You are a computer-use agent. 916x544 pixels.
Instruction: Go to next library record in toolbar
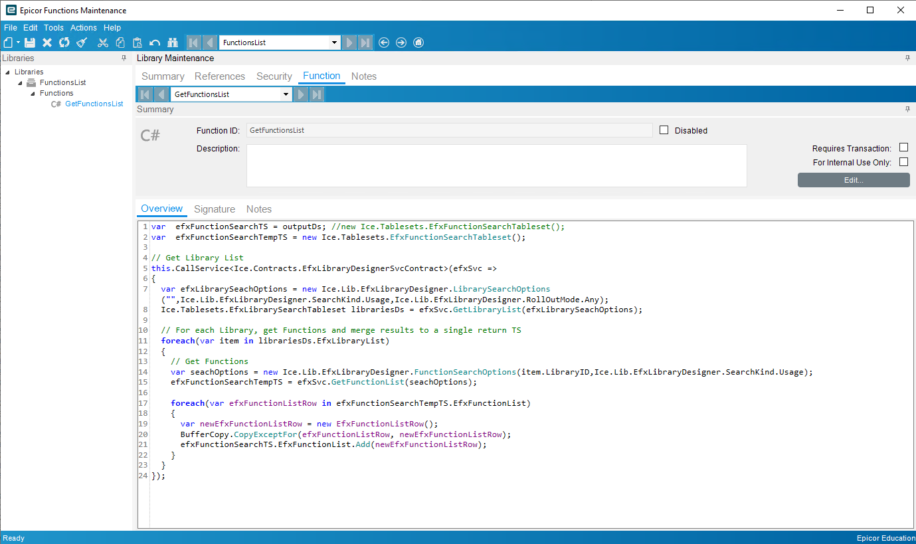[x=349, y=43]
